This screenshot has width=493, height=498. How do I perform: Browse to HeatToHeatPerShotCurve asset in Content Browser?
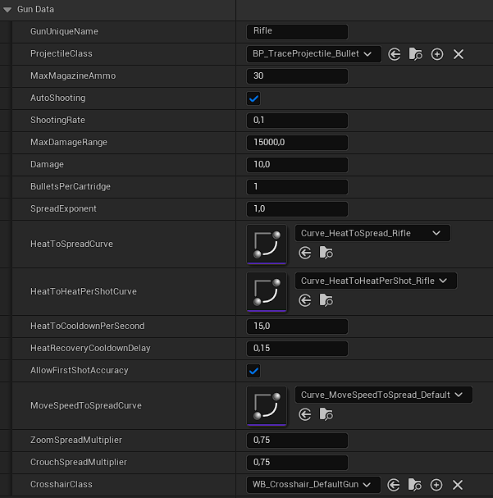[x=326, y=301]
